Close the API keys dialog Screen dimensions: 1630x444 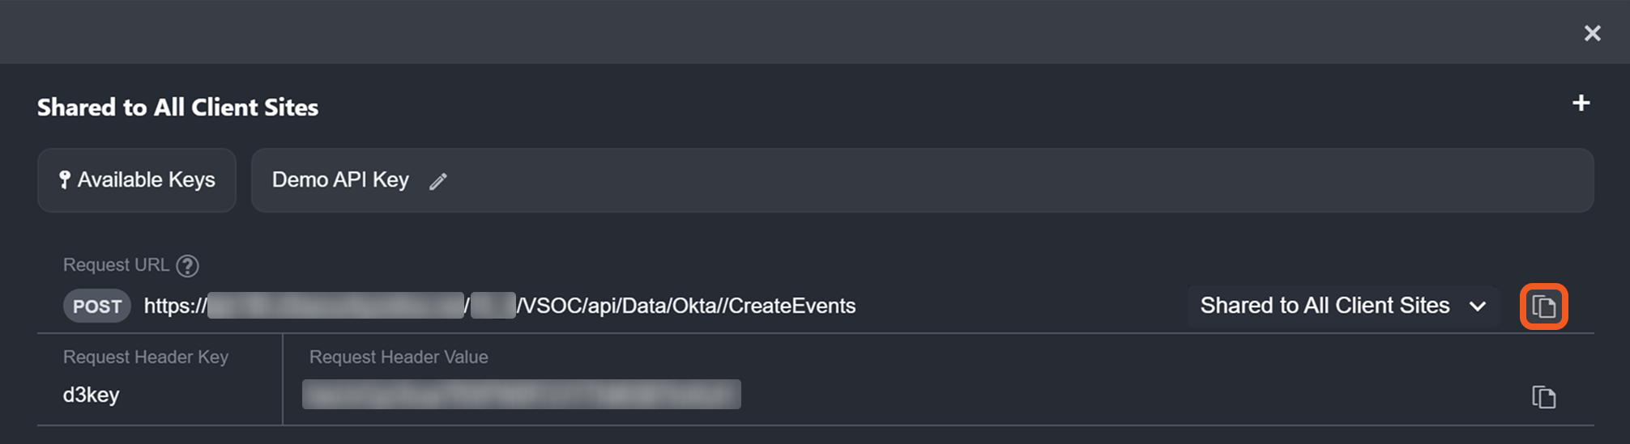[x=1592, y=33]
